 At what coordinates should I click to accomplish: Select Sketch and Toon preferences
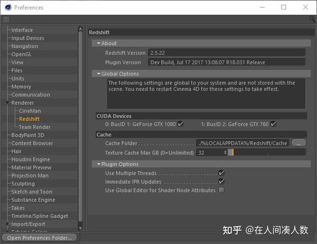click(x=32, y=192)
